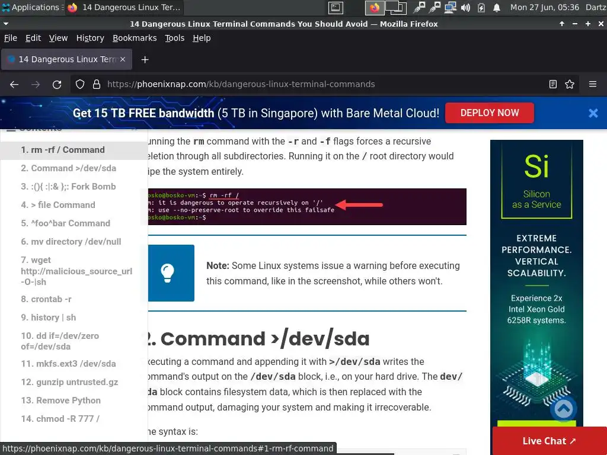Jump to 12. gunzip untrusted.gz
Image resolution: width=607 pixels, height=455 pixels.
point(70,382)
